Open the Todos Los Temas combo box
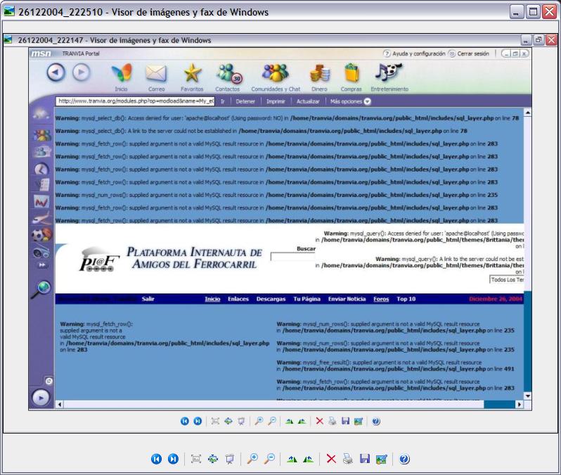This screenshot has height=475, width=561. click(x=507, y=280)
